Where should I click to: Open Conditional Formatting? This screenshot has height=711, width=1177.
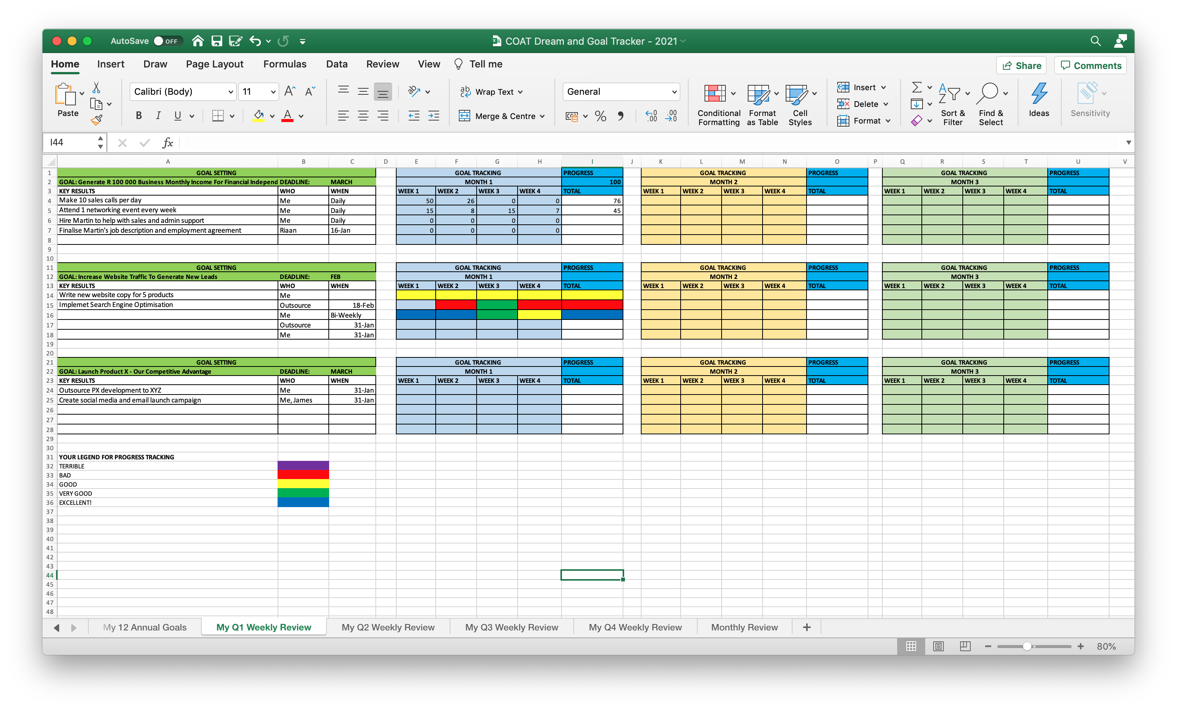pos(719,105)
